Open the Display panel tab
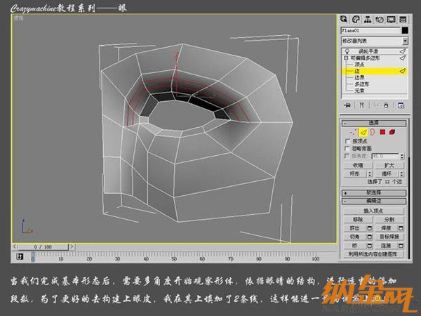421x316 pixels. (390, 19)
